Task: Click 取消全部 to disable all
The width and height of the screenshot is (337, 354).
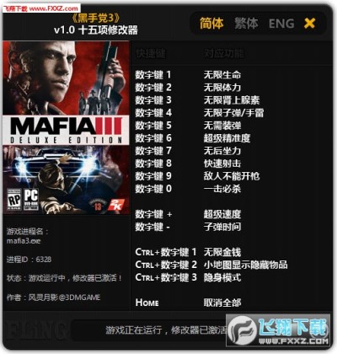Action: (222, 303)
